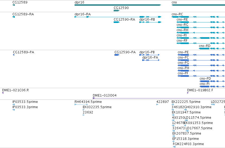Click the 326473 feature label
Image resolution: width=225 pixels, height=148 pixels.
click(x=179, y=128)
